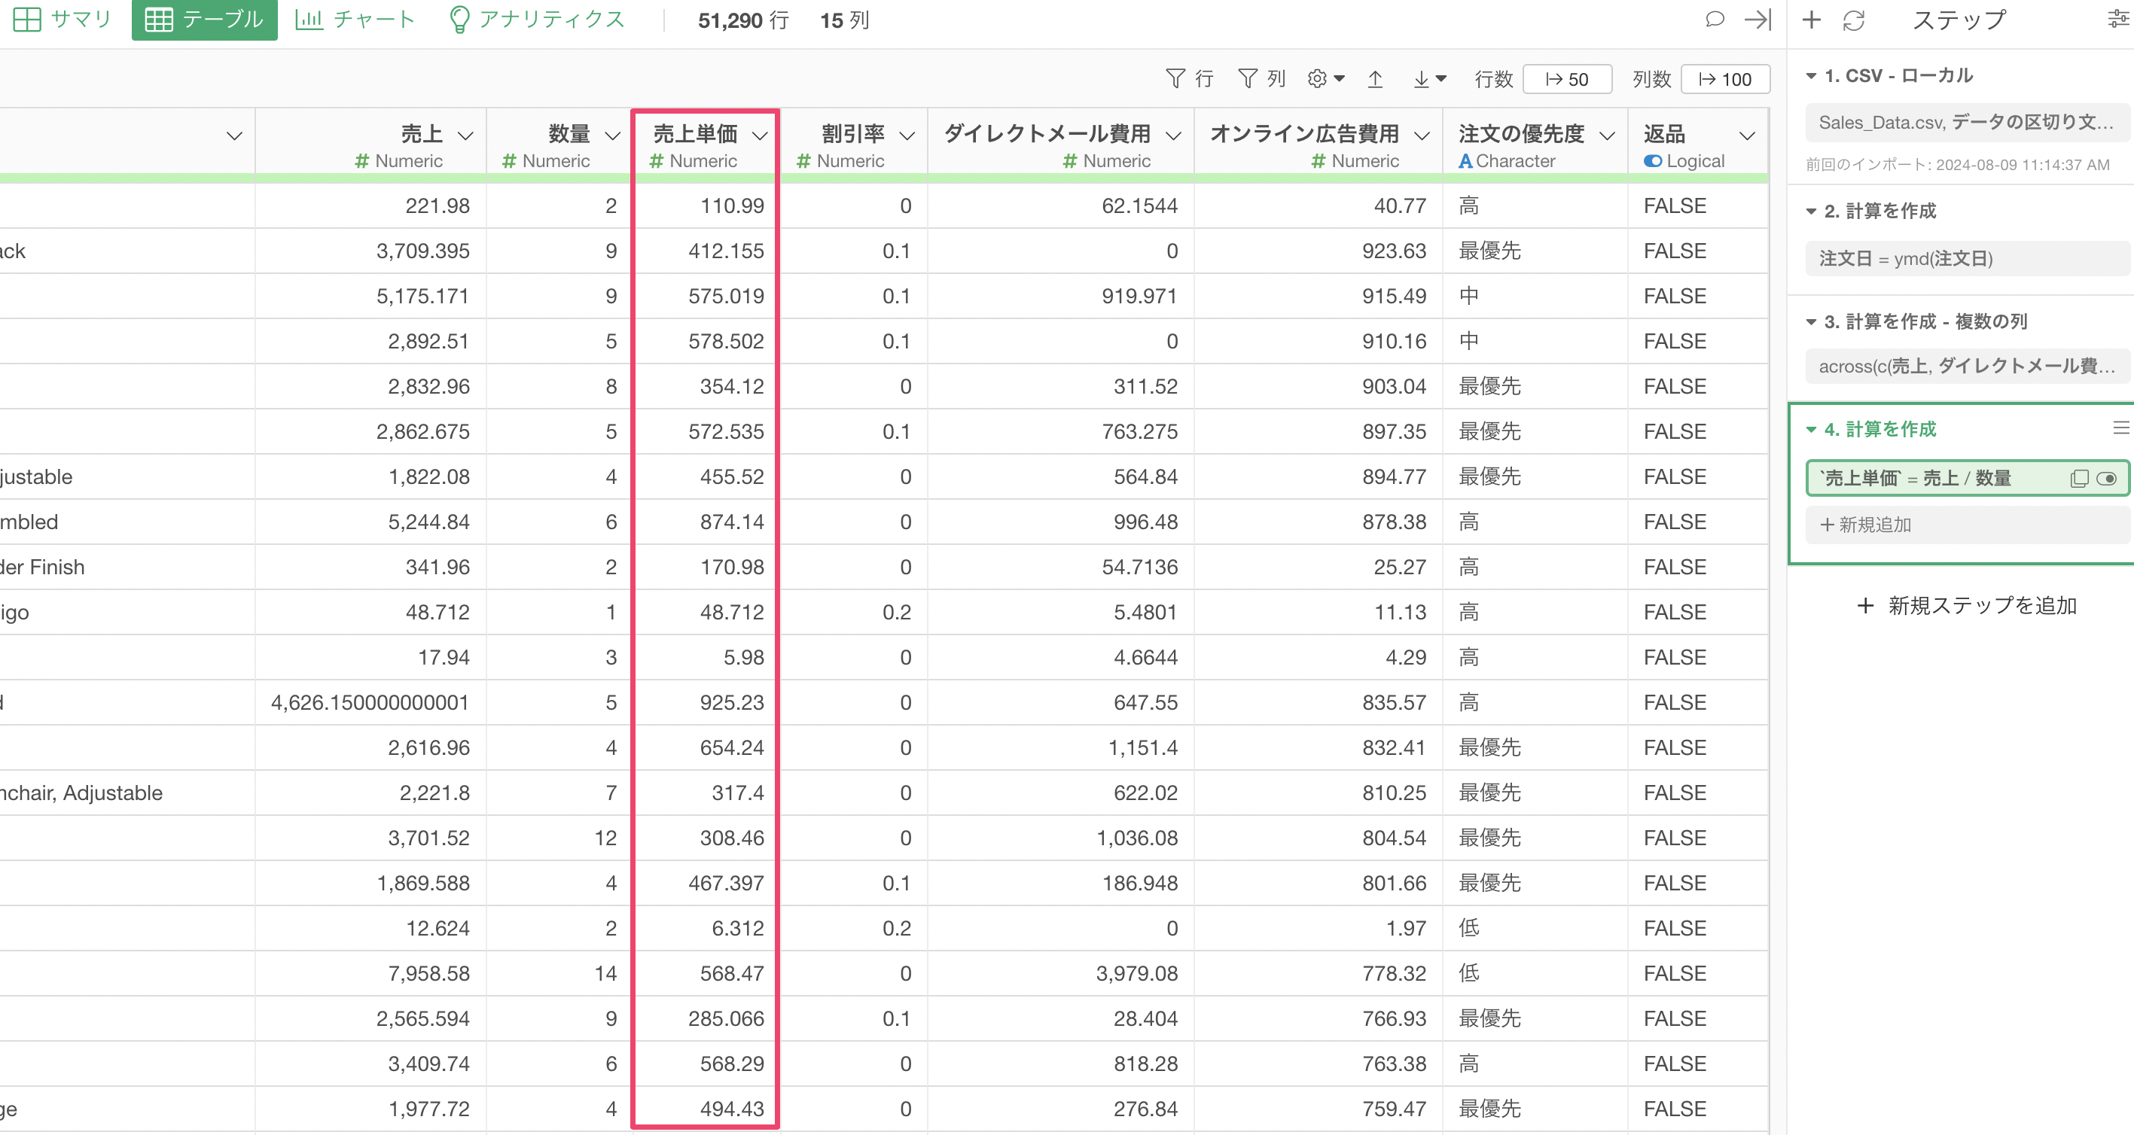Select ダイレクトメール費用 cell 62.1544
The image size is (2134, 1135).
[1060, 206]
